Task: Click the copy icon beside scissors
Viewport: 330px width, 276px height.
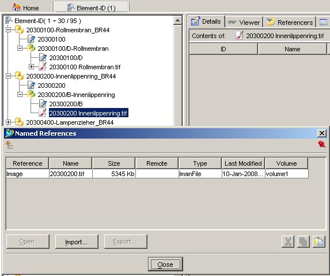Action: pyautogui.click(x=304, y=241)
